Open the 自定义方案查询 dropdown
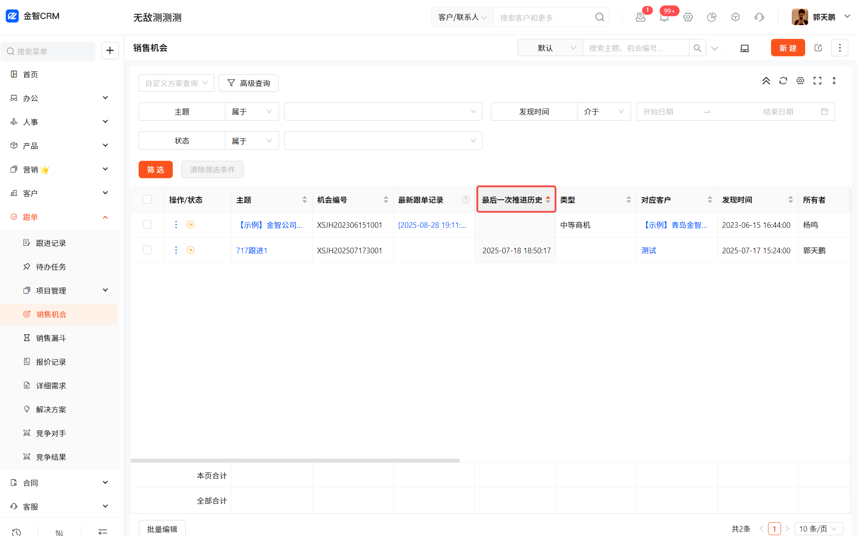Screen dimensions: 857x536 [x=176, y=83]
